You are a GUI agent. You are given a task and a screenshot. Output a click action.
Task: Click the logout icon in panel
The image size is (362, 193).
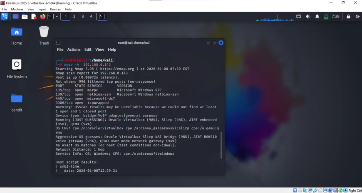coord(357,17)
